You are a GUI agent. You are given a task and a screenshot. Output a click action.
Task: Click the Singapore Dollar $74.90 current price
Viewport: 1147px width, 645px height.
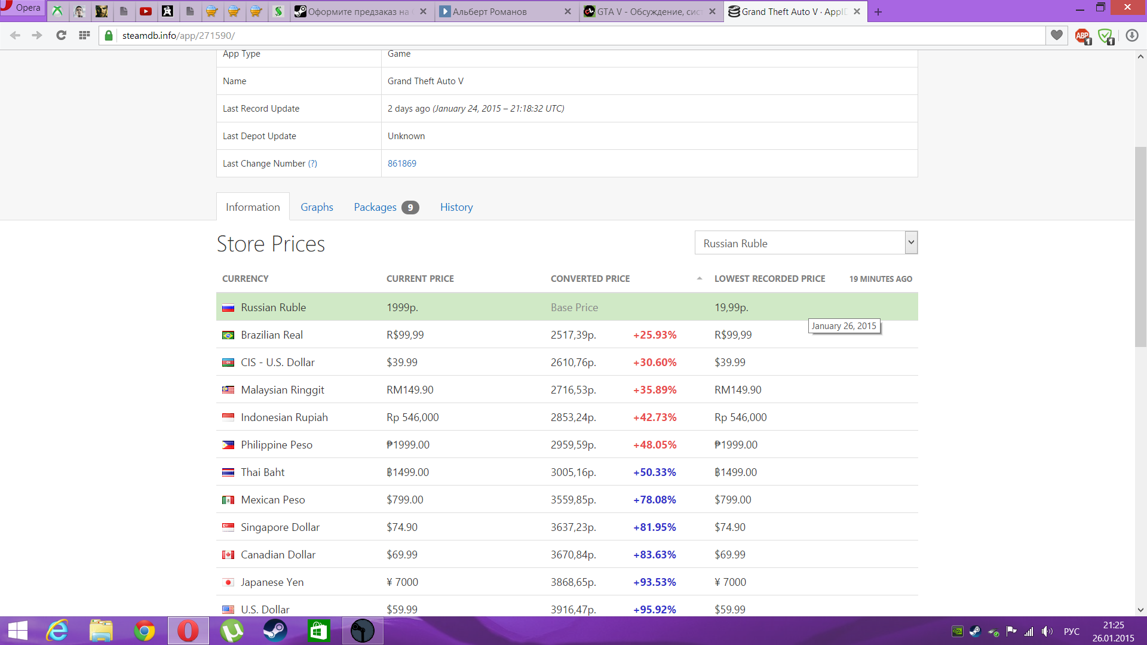402,527
